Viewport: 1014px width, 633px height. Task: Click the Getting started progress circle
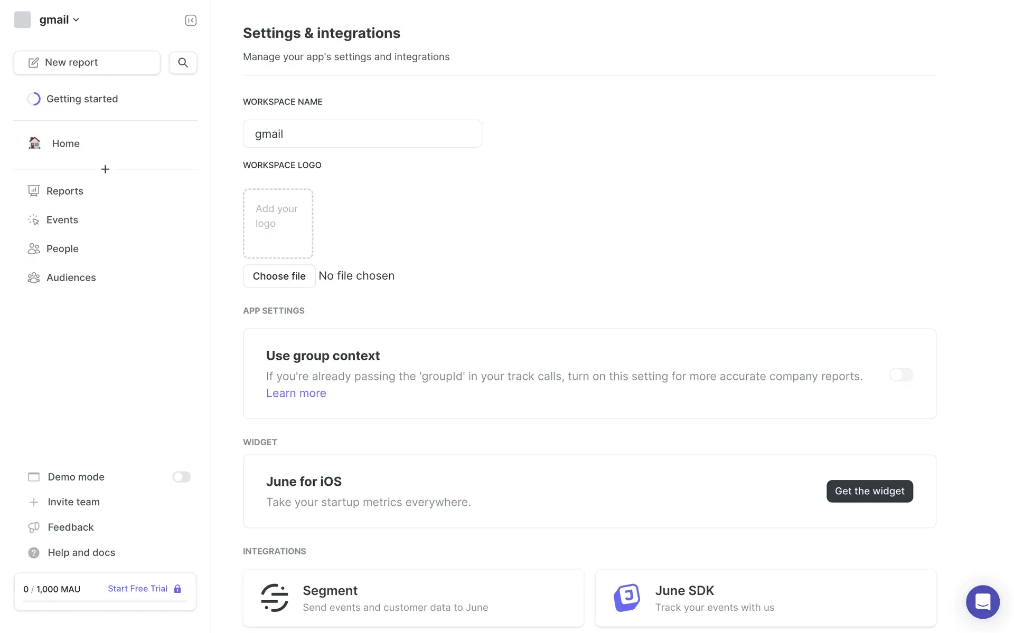pos(34,99)
